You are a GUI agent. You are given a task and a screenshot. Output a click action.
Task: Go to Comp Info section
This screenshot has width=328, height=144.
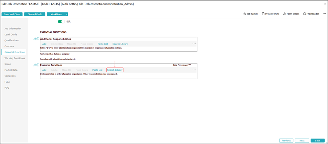10,76
